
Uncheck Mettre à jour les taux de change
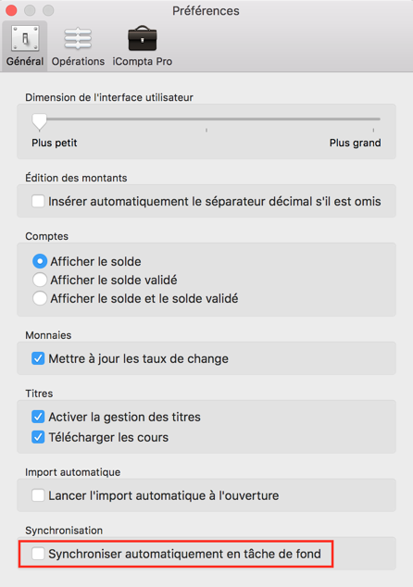38,358
